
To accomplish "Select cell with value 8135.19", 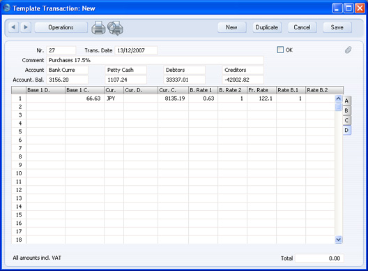I will (173, 98).
